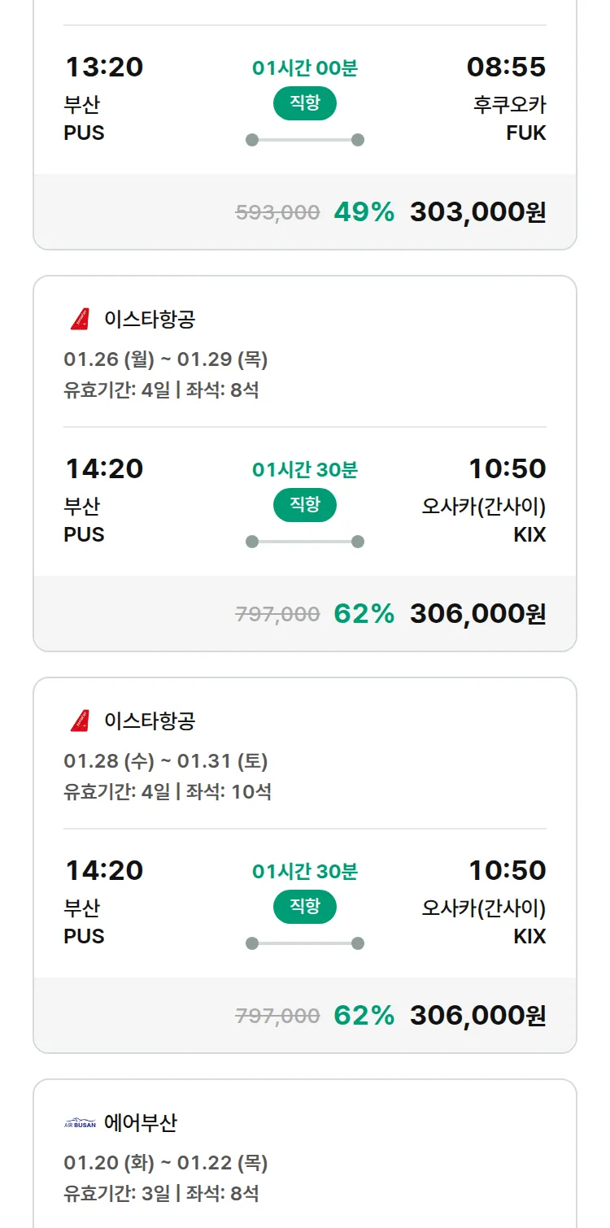
Task: Click the Eastar Jet logo on the 01.26 flight
Action: 80,320
